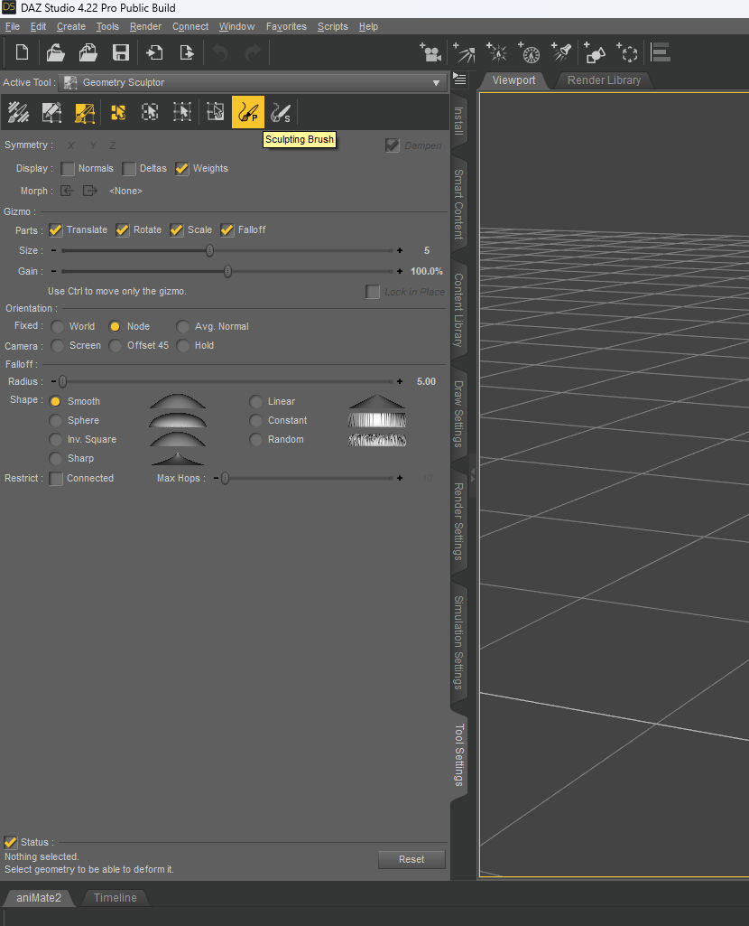Open the pane options menu beside Viewport
749x926 pixels.
pyautogui.click(x=459, y=80)
